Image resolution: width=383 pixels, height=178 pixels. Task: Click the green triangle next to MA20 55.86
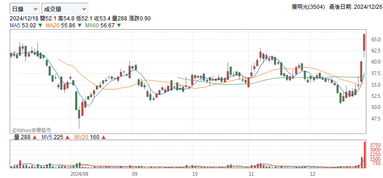pyautogui.click(x=80, y=25)
